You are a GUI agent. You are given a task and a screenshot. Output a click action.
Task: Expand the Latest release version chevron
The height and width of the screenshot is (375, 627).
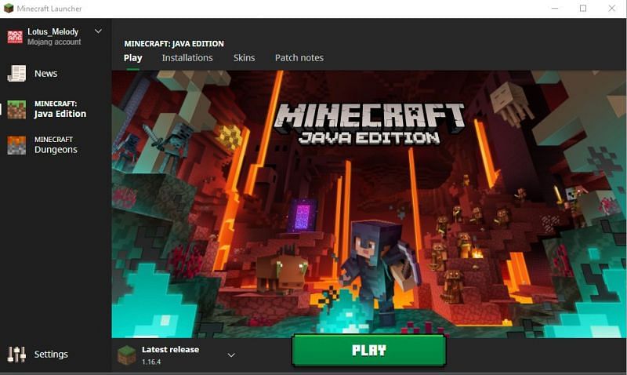point(231,355)
